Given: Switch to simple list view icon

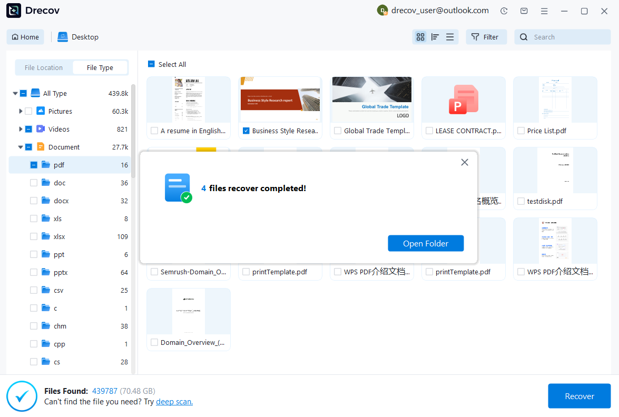Looking at the screenshot, I should click(x=450, y=37).
